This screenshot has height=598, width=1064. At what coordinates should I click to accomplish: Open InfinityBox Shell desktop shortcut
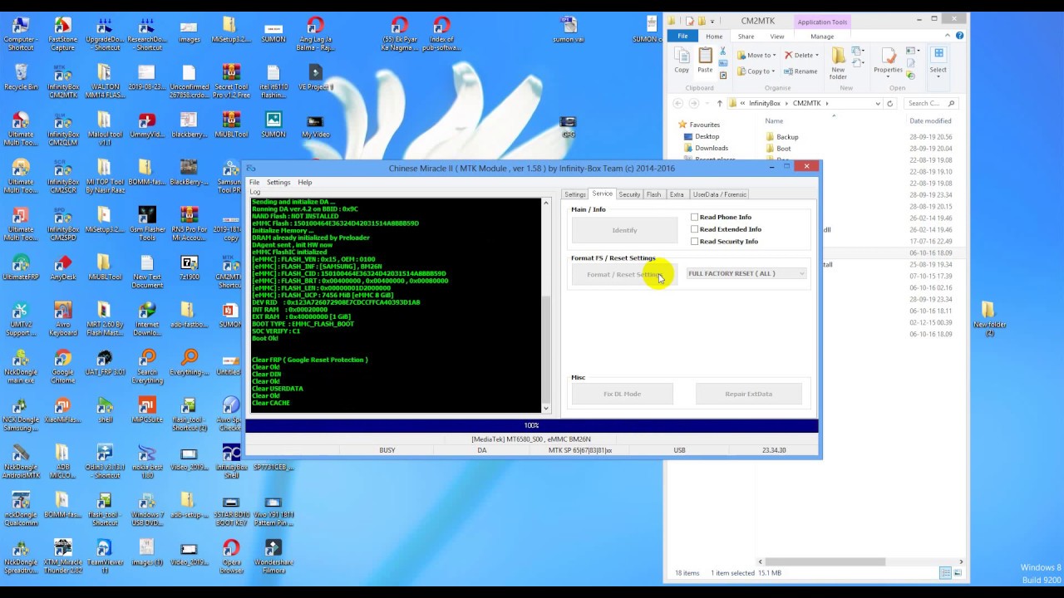click(x=231, y=460)
